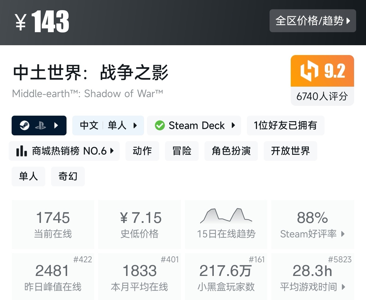Open the 全区价格/趋势 price trend button

(x=313, y=21)
